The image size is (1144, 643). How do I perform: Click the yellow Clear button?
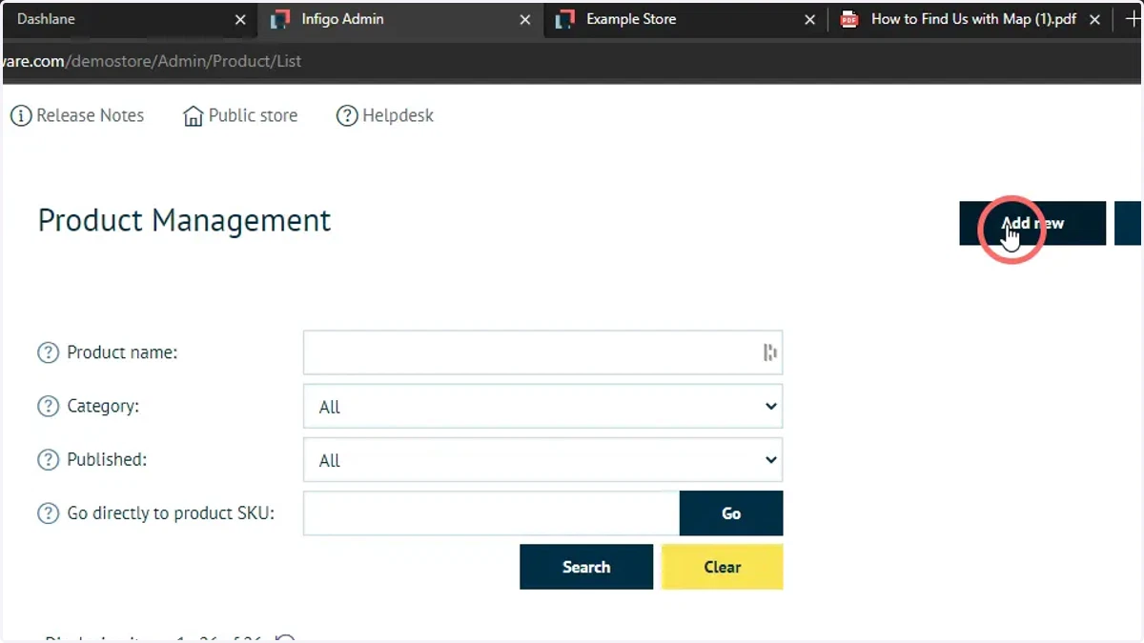722,567
